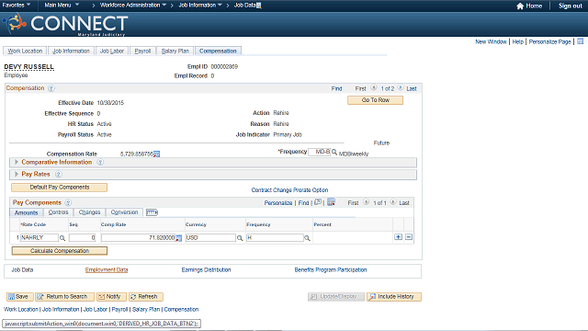Screen dimensions: 588x331
Task: Switch to the Job Labor tab
Action: pyautogui.click(x=112, y=51)
